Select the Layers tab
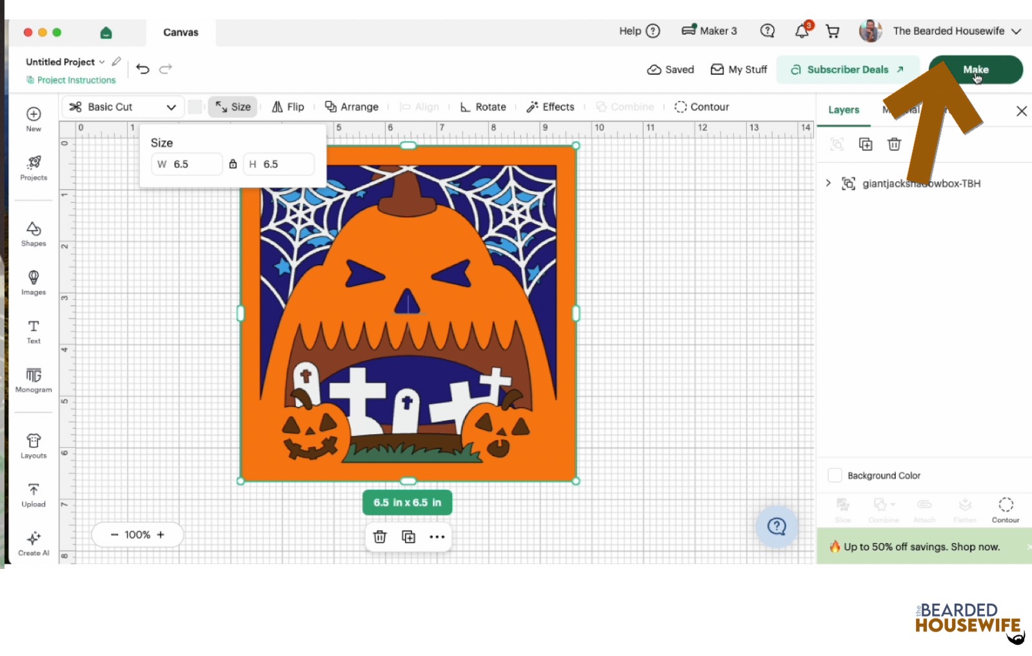Image resolution: width=1032 pixels, height=656 pixels. click(x=844, y=110)
